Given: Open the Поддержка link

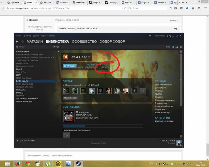Looking at the screenshot, I should pos(160,109).
